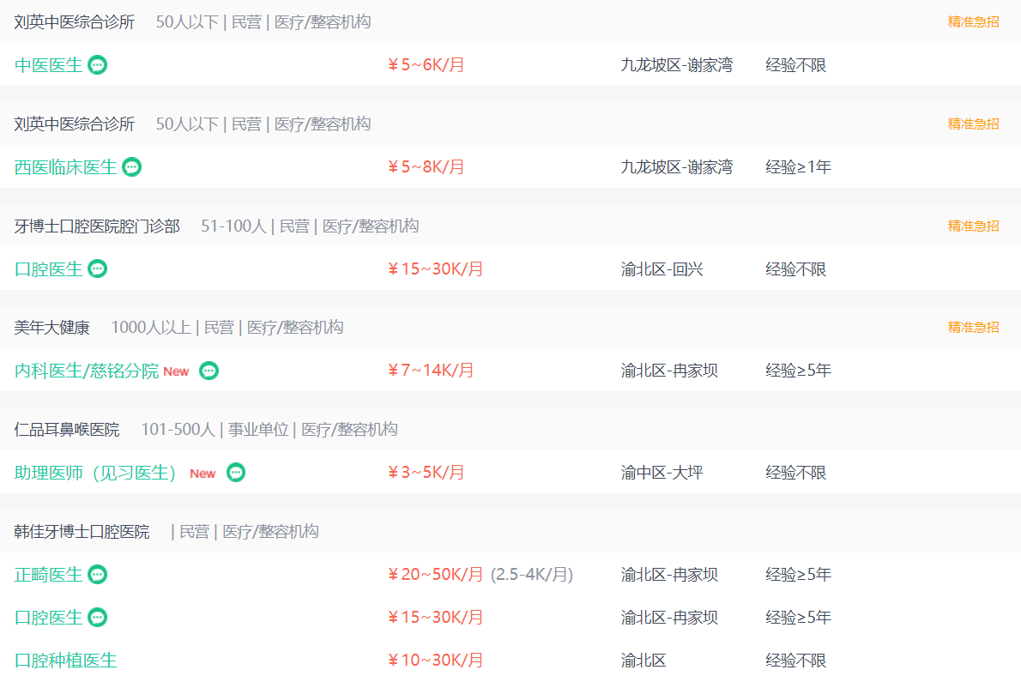Viewport: 1021px width, 682px height.
Task: View 仁品耳鼻喉医院 company page
Action: point(66,430)
